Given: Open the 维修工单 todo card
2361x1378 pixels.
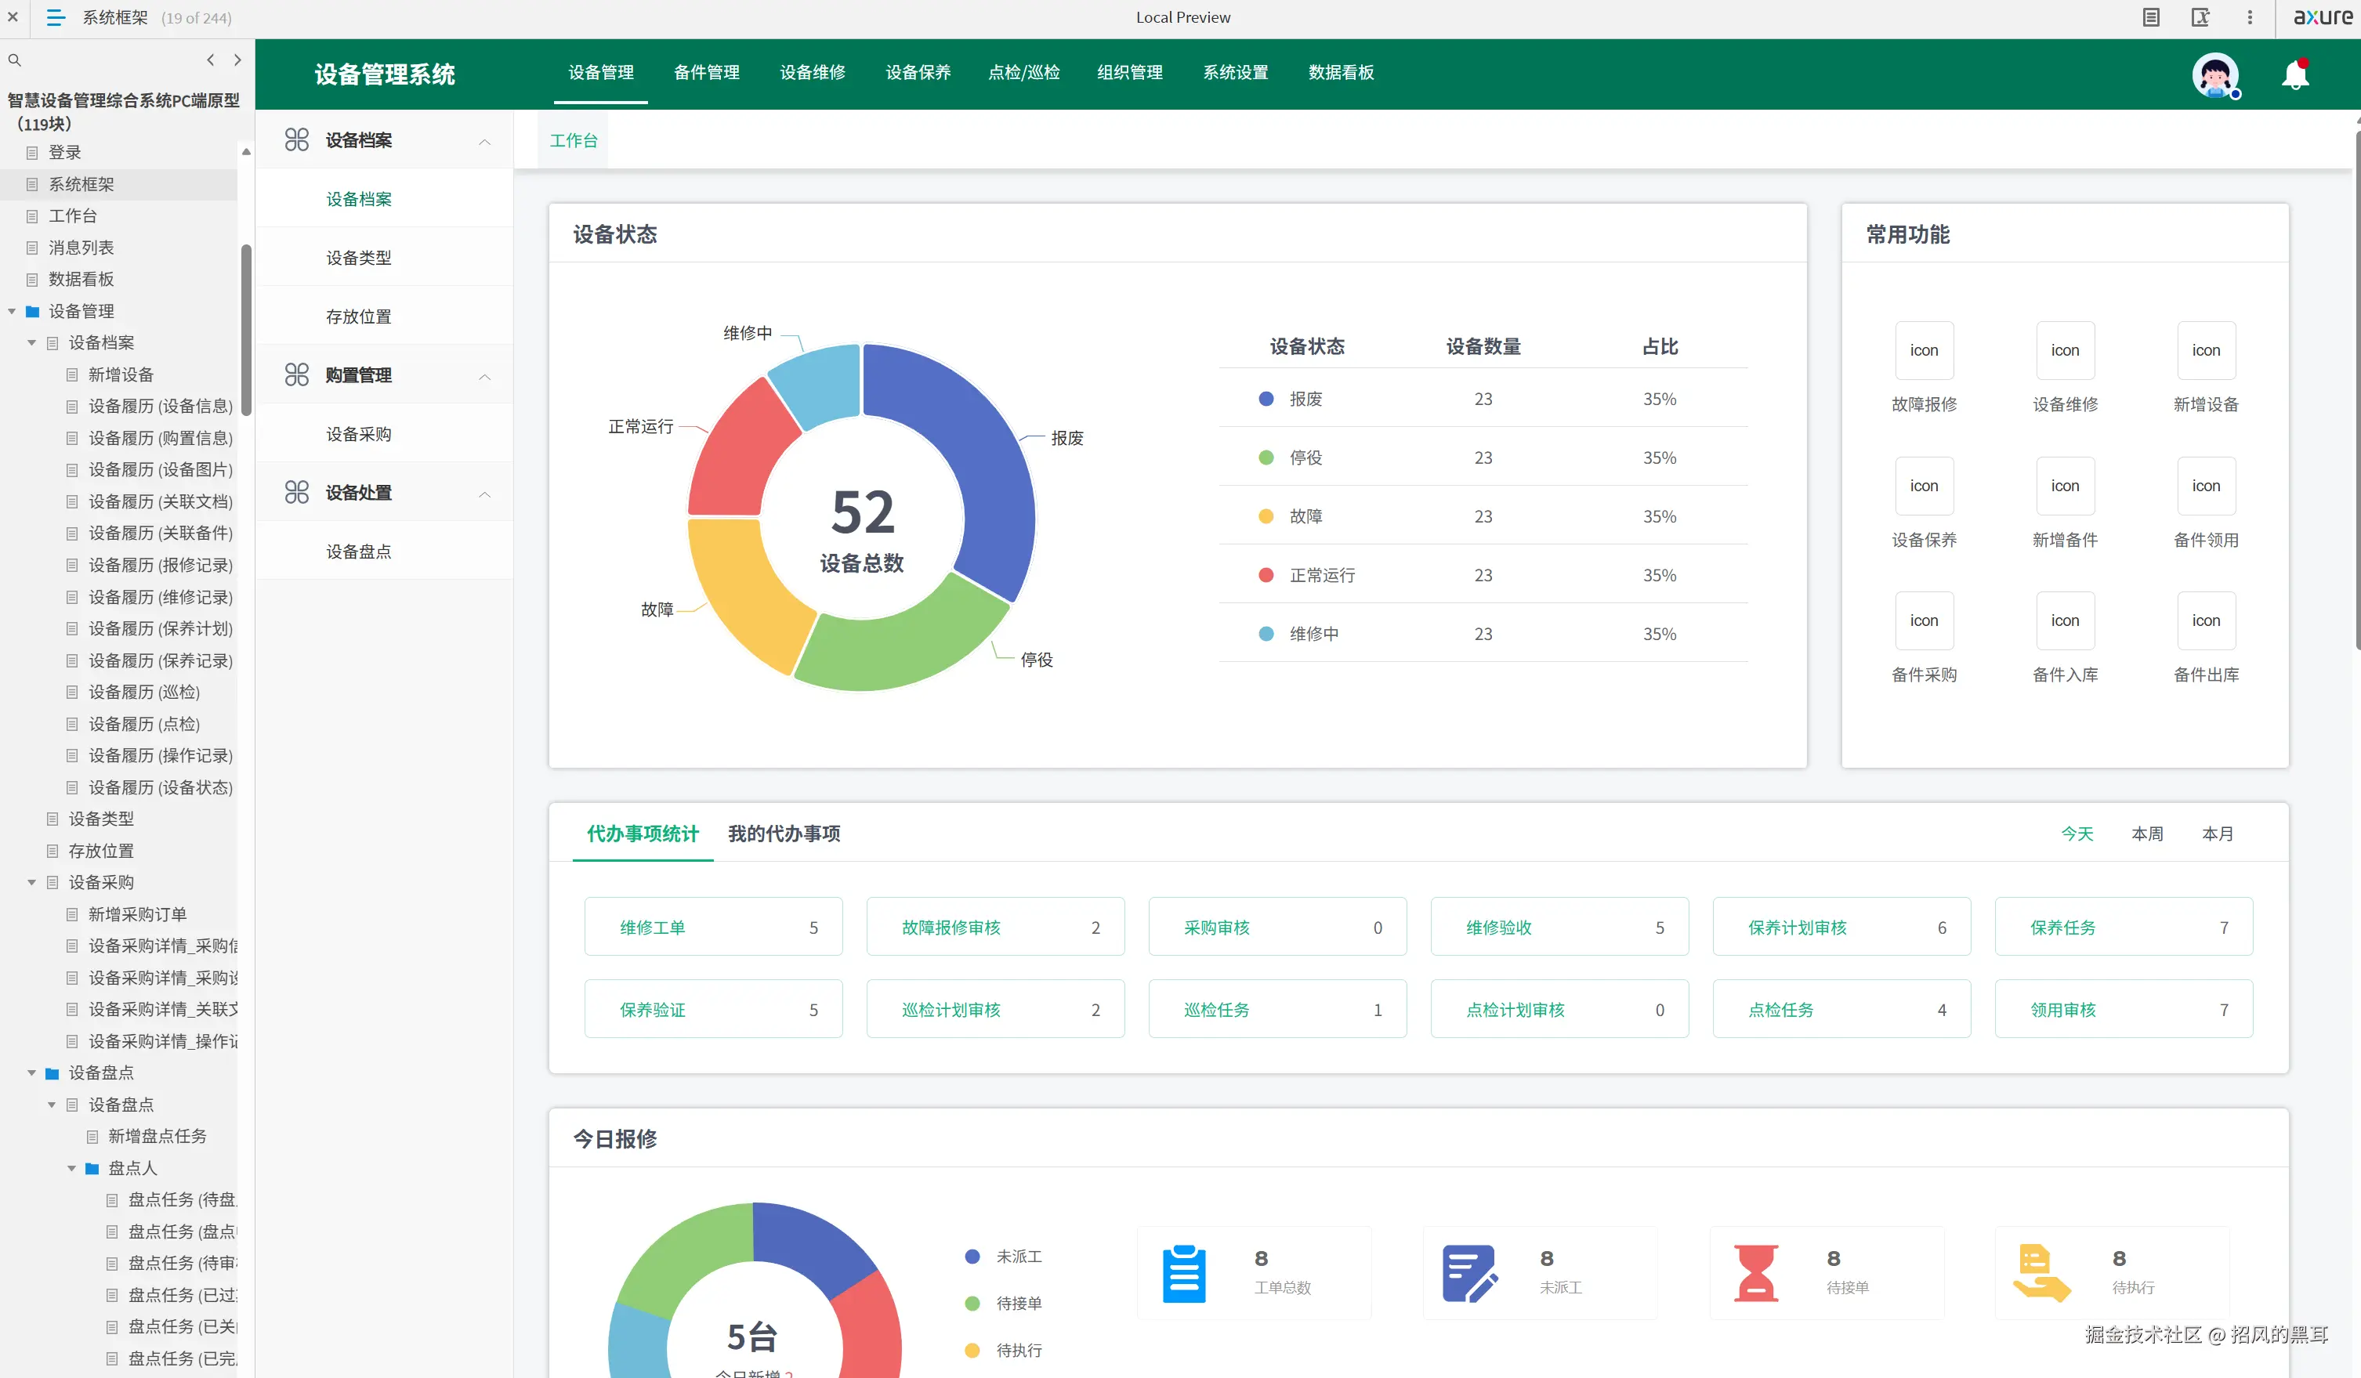Looking at the screenshot, I should click(x=713, y=927).
